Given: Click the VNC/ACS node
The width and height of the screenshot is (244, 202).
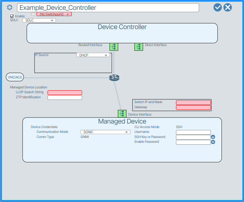Looking at the screenshot, I should pos(15,77).
